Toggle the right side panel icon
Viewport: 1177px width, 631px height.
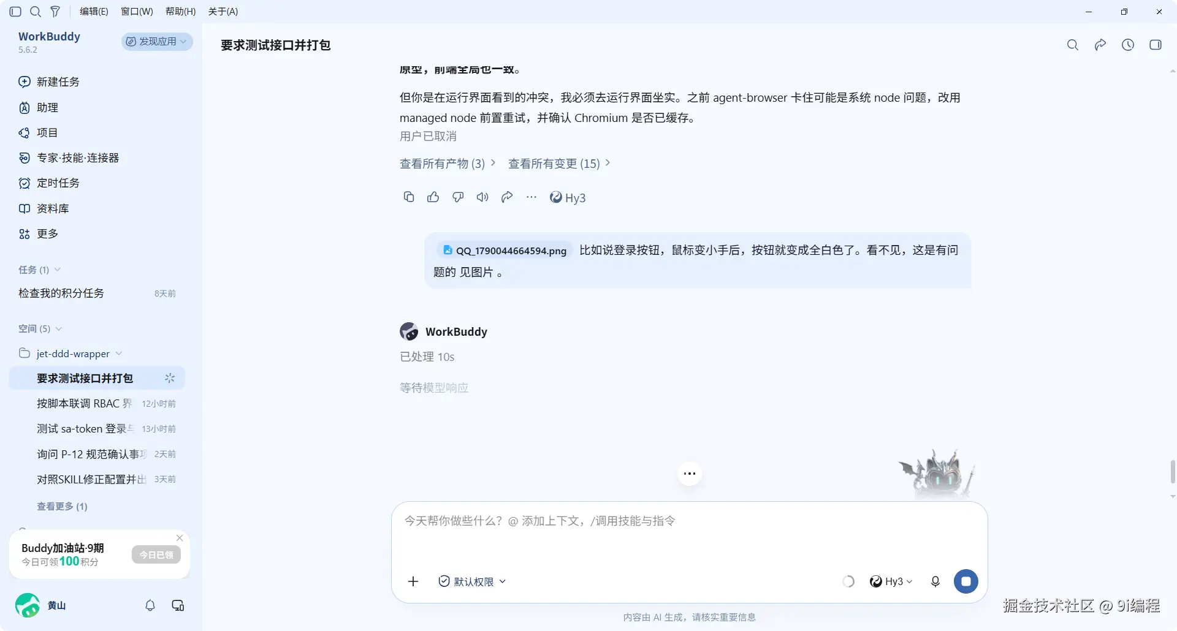tap(1156, 45)
